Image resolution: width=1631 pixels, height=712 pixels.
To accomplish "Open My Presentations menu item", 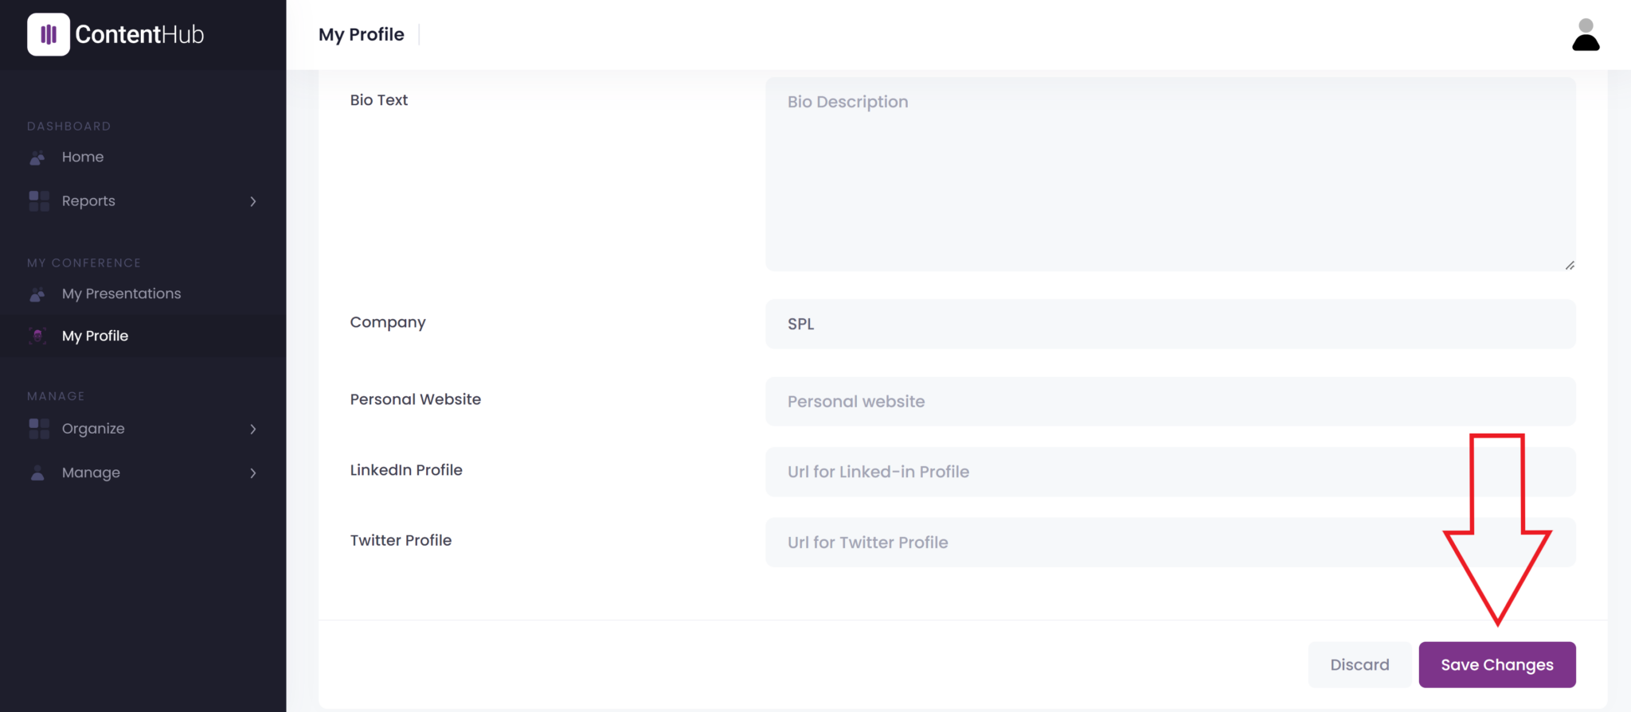I will point(121,294).
